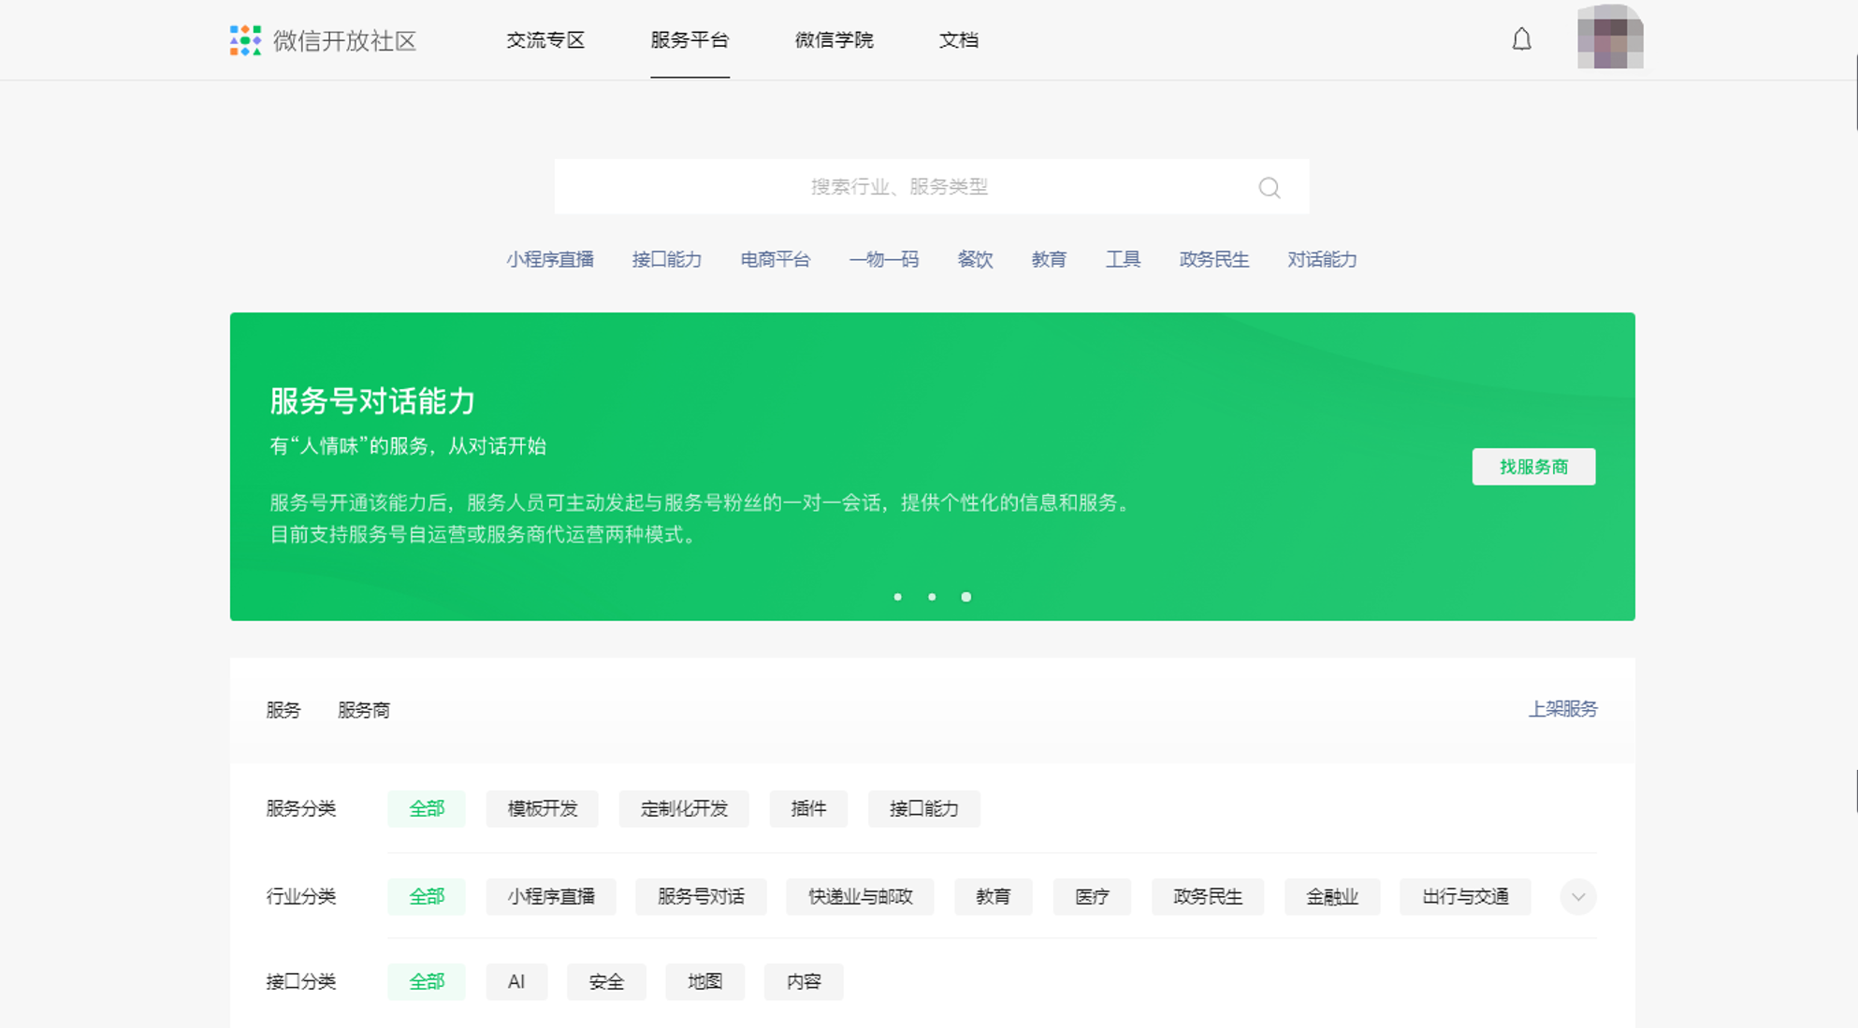This screenshot has width=1858, height=1028.
Task: Click the user avatar picture
Action: point(1609,37)
